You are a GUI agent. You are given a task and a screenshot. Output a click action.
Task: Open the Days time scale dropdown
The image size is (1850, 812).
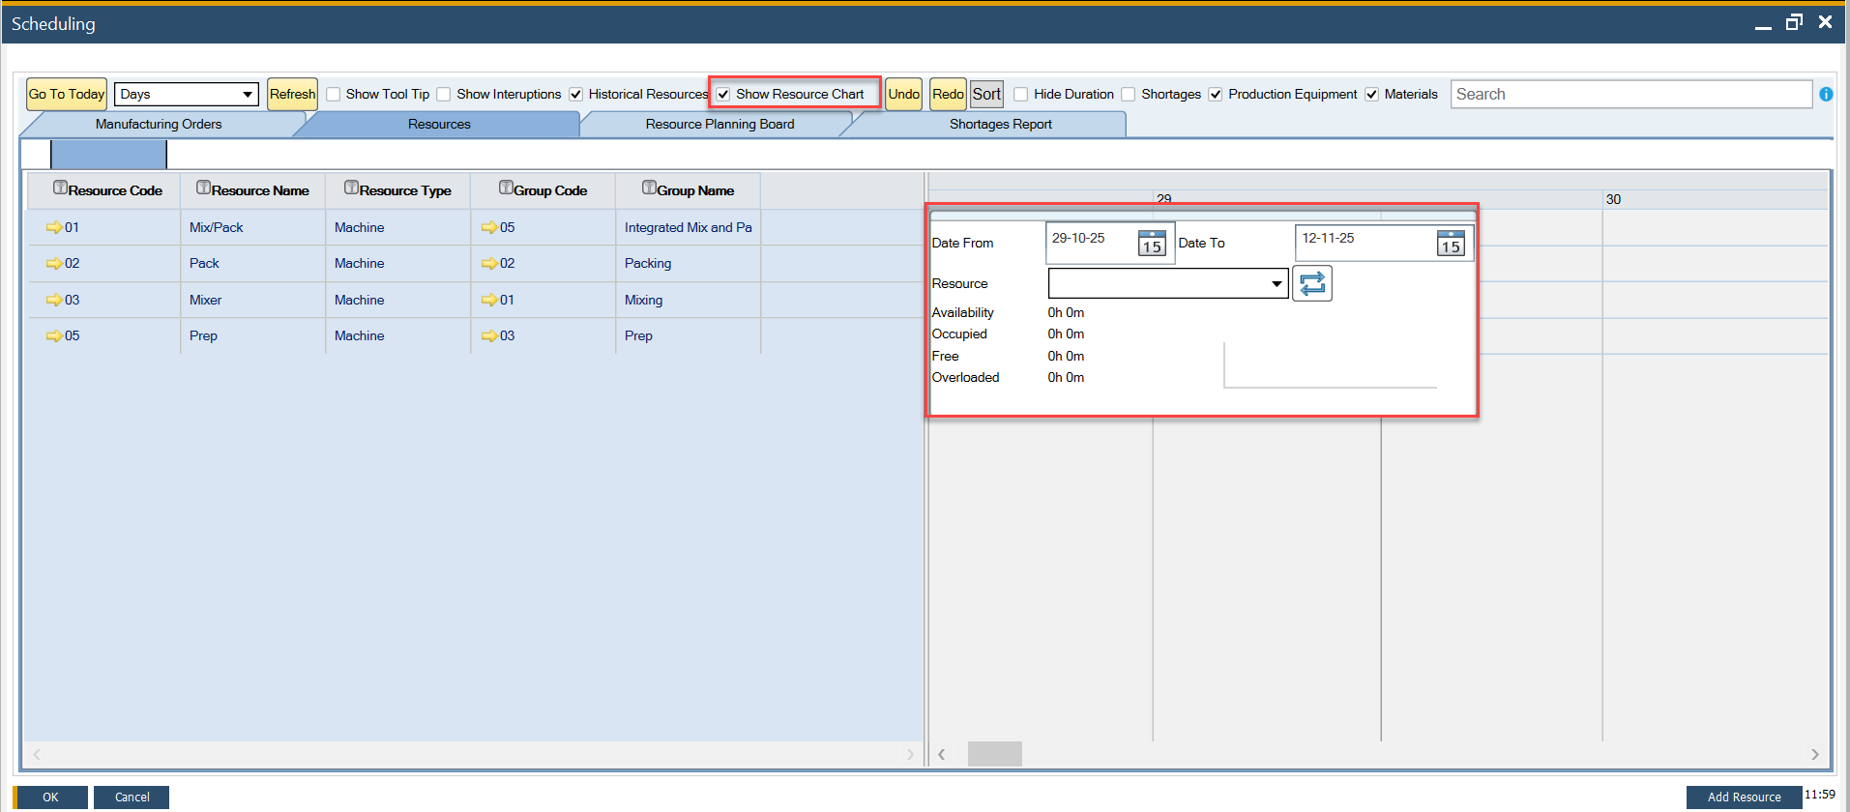point(186,95)
